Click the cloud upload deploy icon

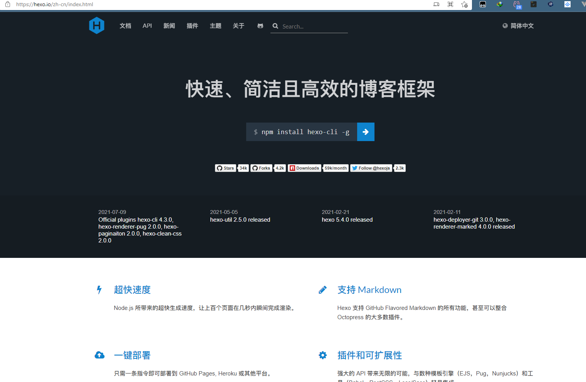click(x=99, y=355)
